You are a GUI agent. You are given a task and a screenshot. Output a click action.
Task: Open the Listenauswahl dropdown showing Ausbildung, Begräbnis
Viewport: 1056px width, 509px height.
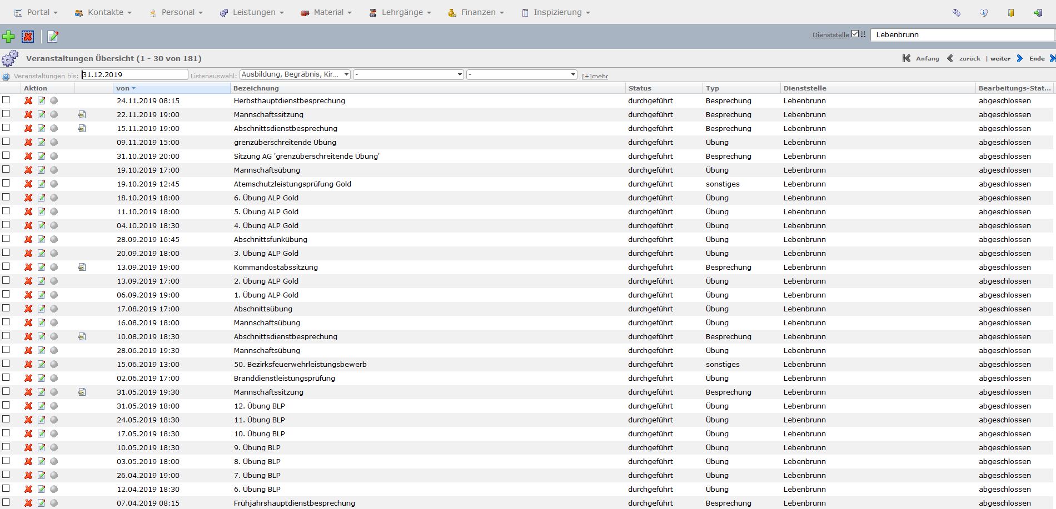tap(295, 74)
